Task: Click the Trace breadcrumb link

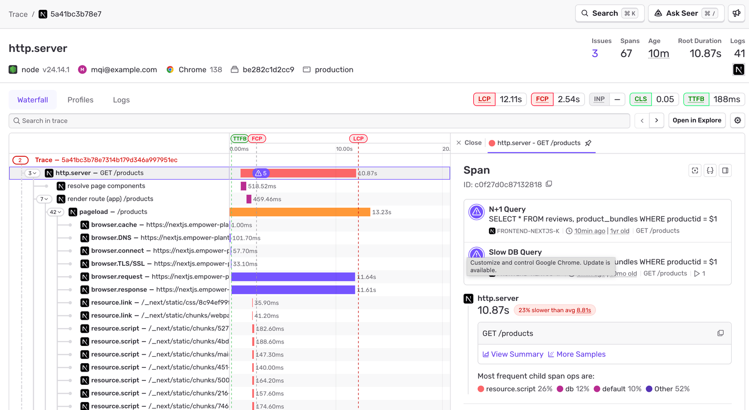Action: [18, 14]
